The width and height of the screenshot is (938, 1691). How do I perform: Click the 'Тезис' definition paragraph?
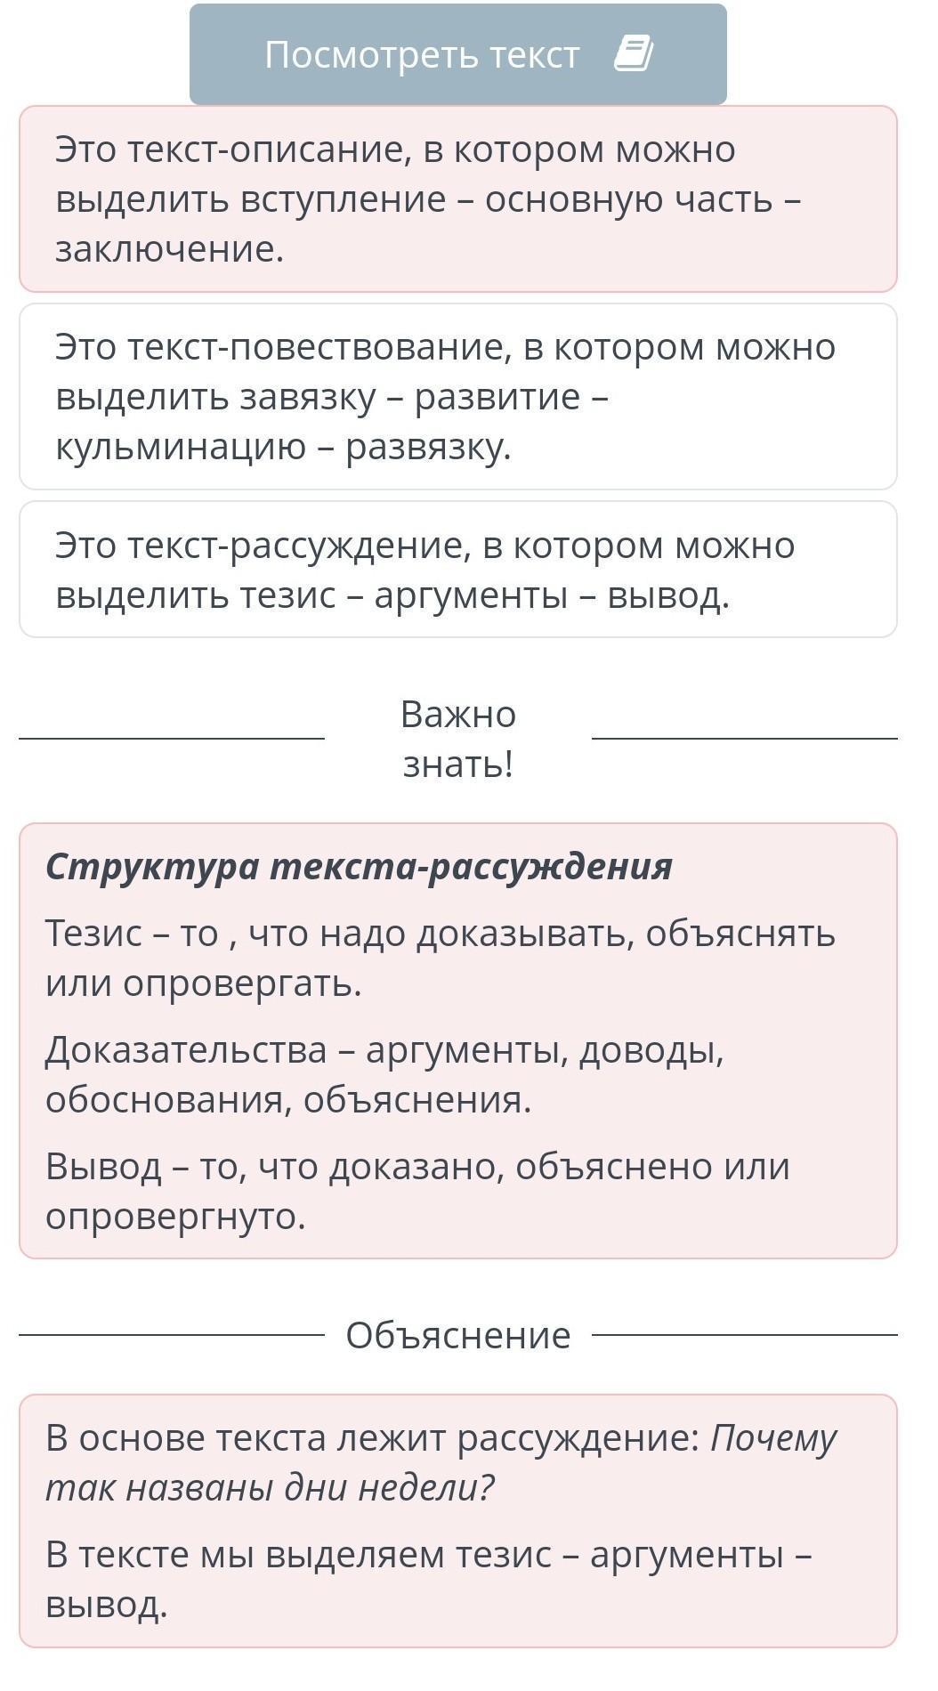[x=440, y=958]
